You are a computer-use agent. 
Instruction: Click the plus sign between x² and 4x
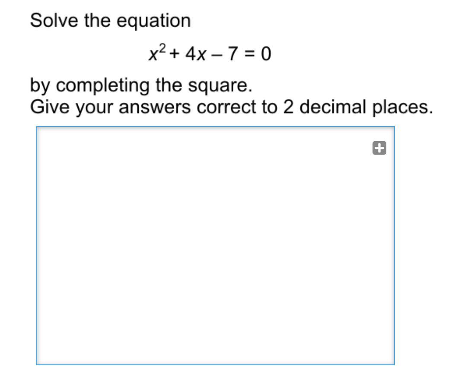(175, 54)
